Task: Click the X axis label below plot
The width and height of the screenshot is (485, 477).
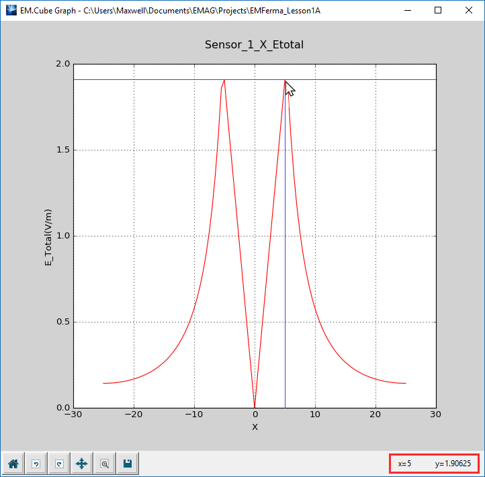Action: tap(255, 427)
